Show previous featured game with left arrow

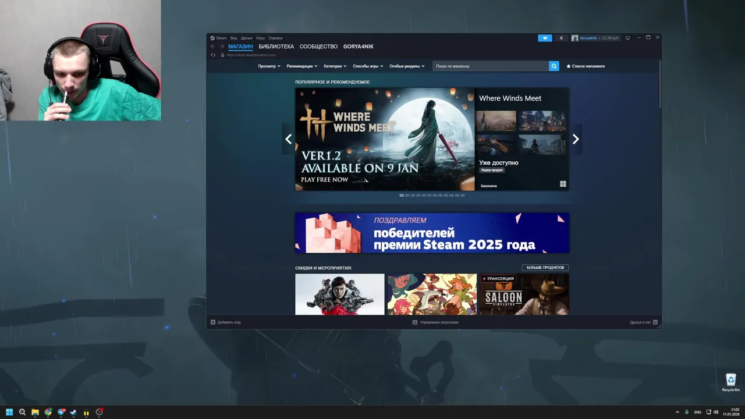(288, 139)
